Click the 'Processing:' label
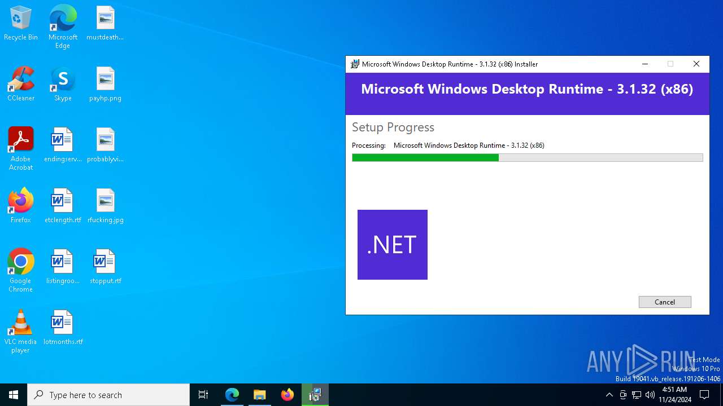Image resolution: width=723 pixels, height=406 pixels. [369, 145]
